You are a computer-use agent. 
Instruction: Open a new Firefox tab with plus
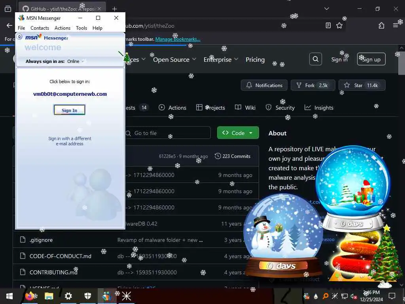[x=114, y=9]
